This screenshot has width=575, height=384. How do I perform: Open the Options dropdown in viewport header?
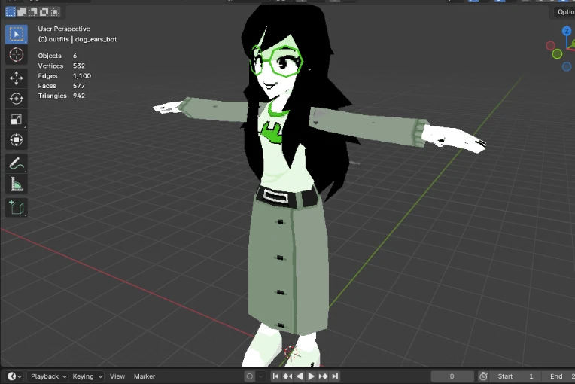pos(564,12)
